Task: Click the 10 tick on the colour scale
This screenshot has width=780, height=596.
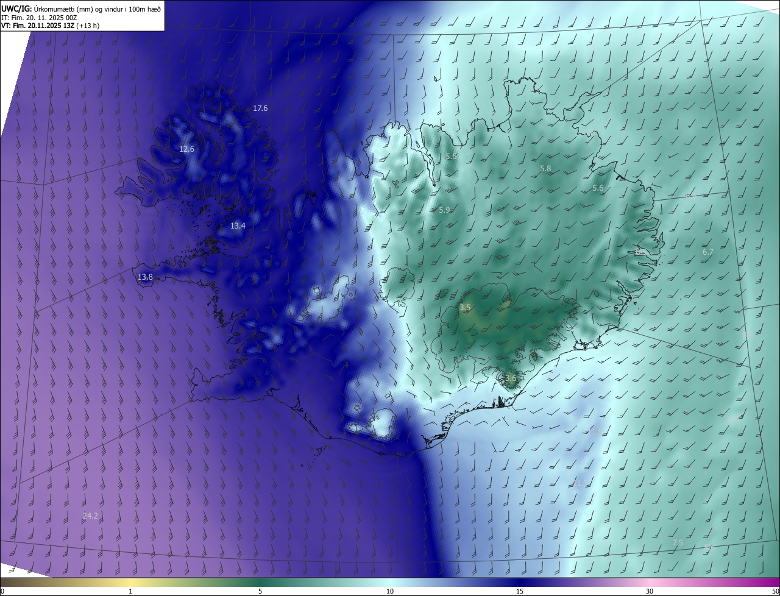Action: point(390,591)
